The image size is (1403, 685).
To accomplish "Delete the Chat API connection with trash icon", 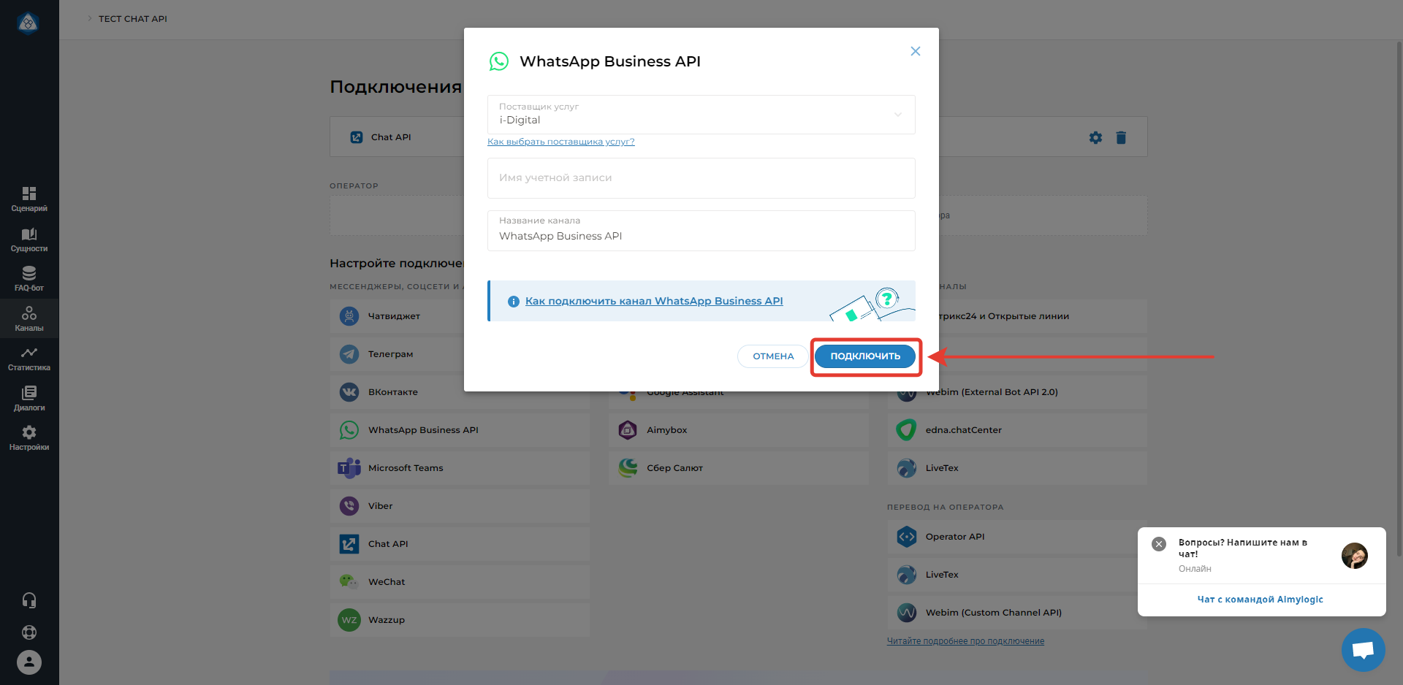I will click(1121, 137).
